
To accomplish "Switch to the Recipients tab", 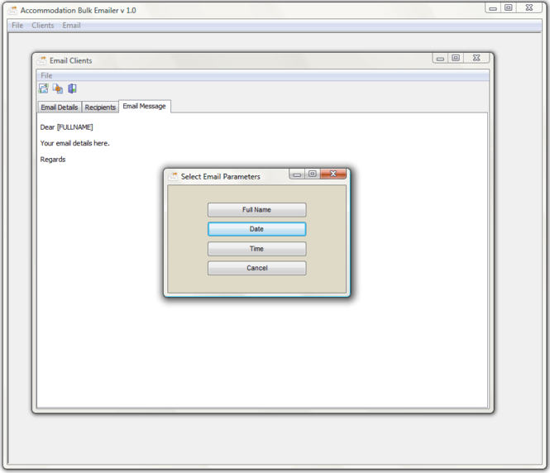I will (100, 107).
